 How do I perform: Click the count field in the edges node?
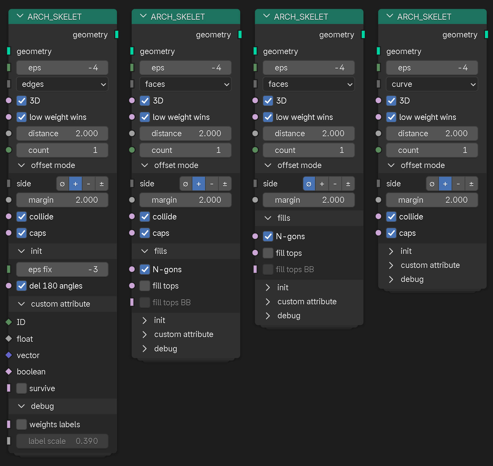point(62,150)
